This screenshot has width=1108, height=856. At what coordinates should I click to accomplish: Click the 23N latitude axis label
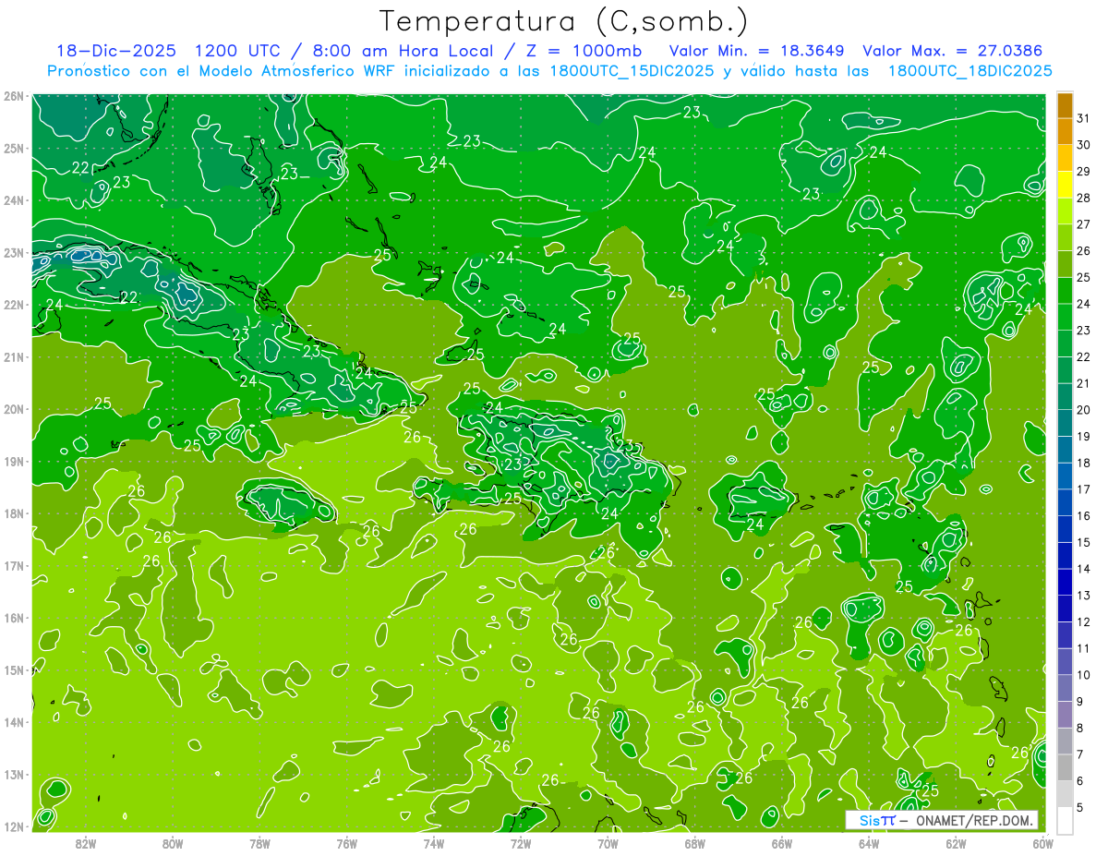(14, 252)
